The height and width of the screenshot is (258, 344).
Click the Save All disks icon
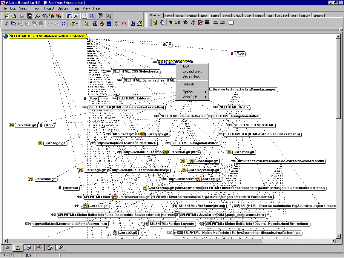coord(29,16)
